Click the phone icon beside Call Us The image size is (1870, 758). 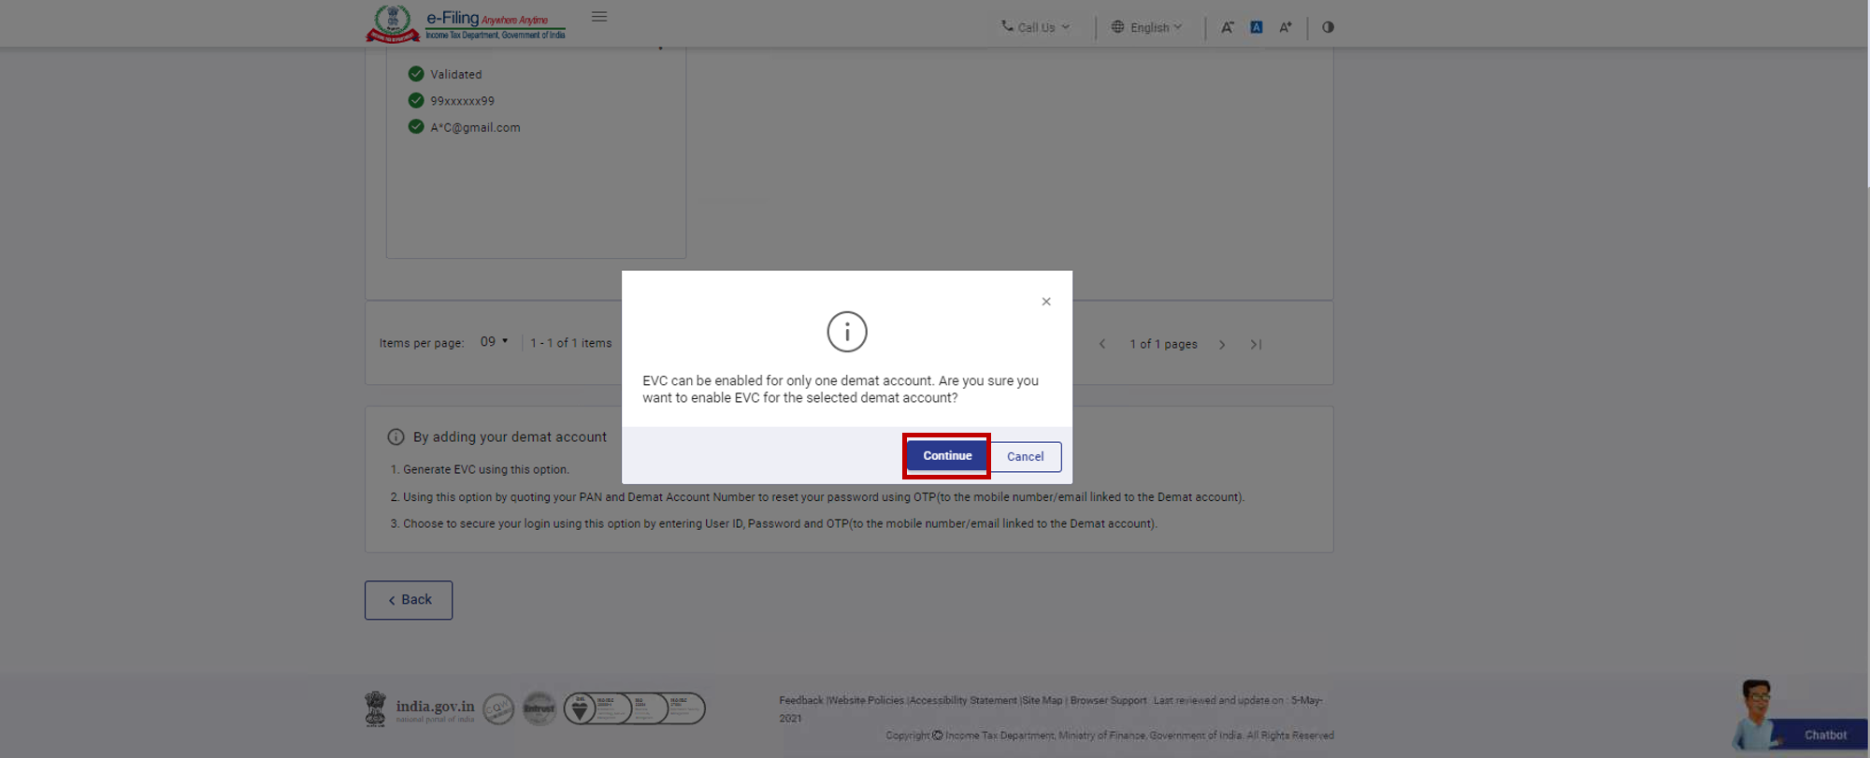(x=1007, y=26)
